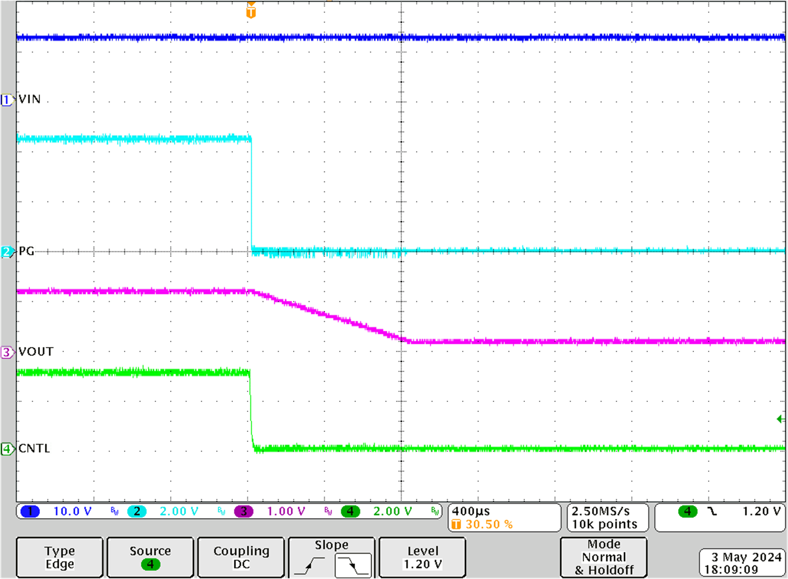Click the Level 1.20 V button
Image resolution: width=788 pixels, height=579 pixels.
tap(422, 557)
